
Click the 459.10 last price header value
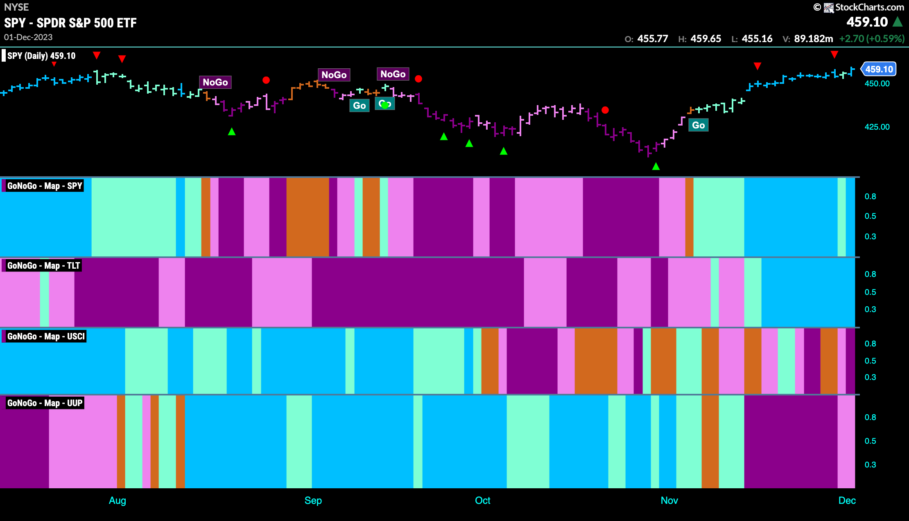tap(867, 22)
